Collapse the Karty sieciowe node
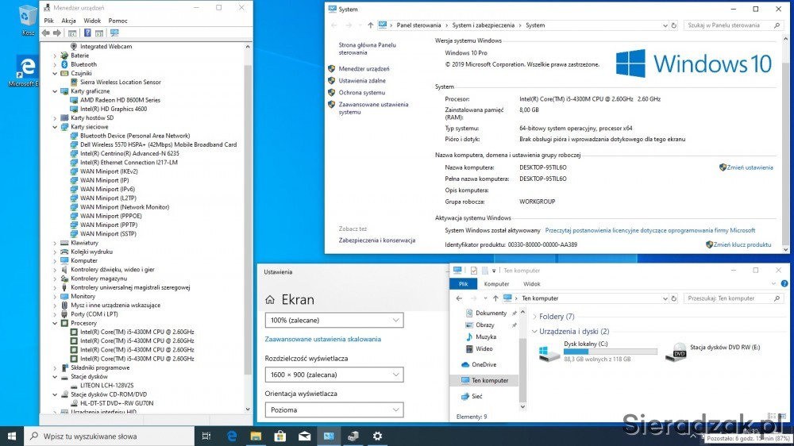Image resolution: width=794 pixels, height=446 pixels. click(x=55, y=127)
